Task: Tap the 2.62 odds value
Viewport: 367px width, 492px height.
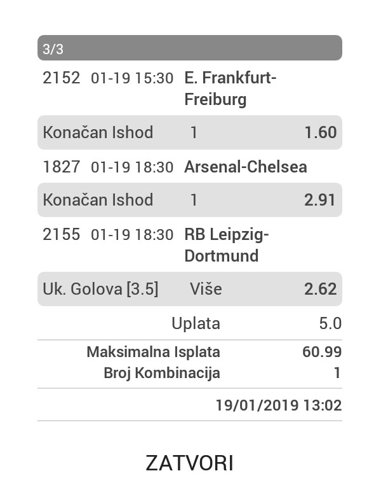Action: 321,289
